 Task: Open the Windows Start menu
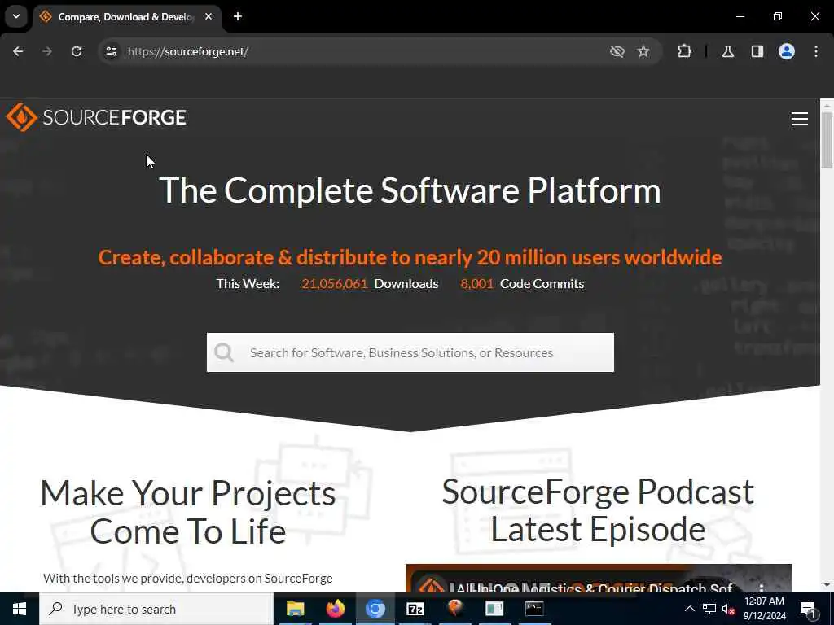coord(20,609)
